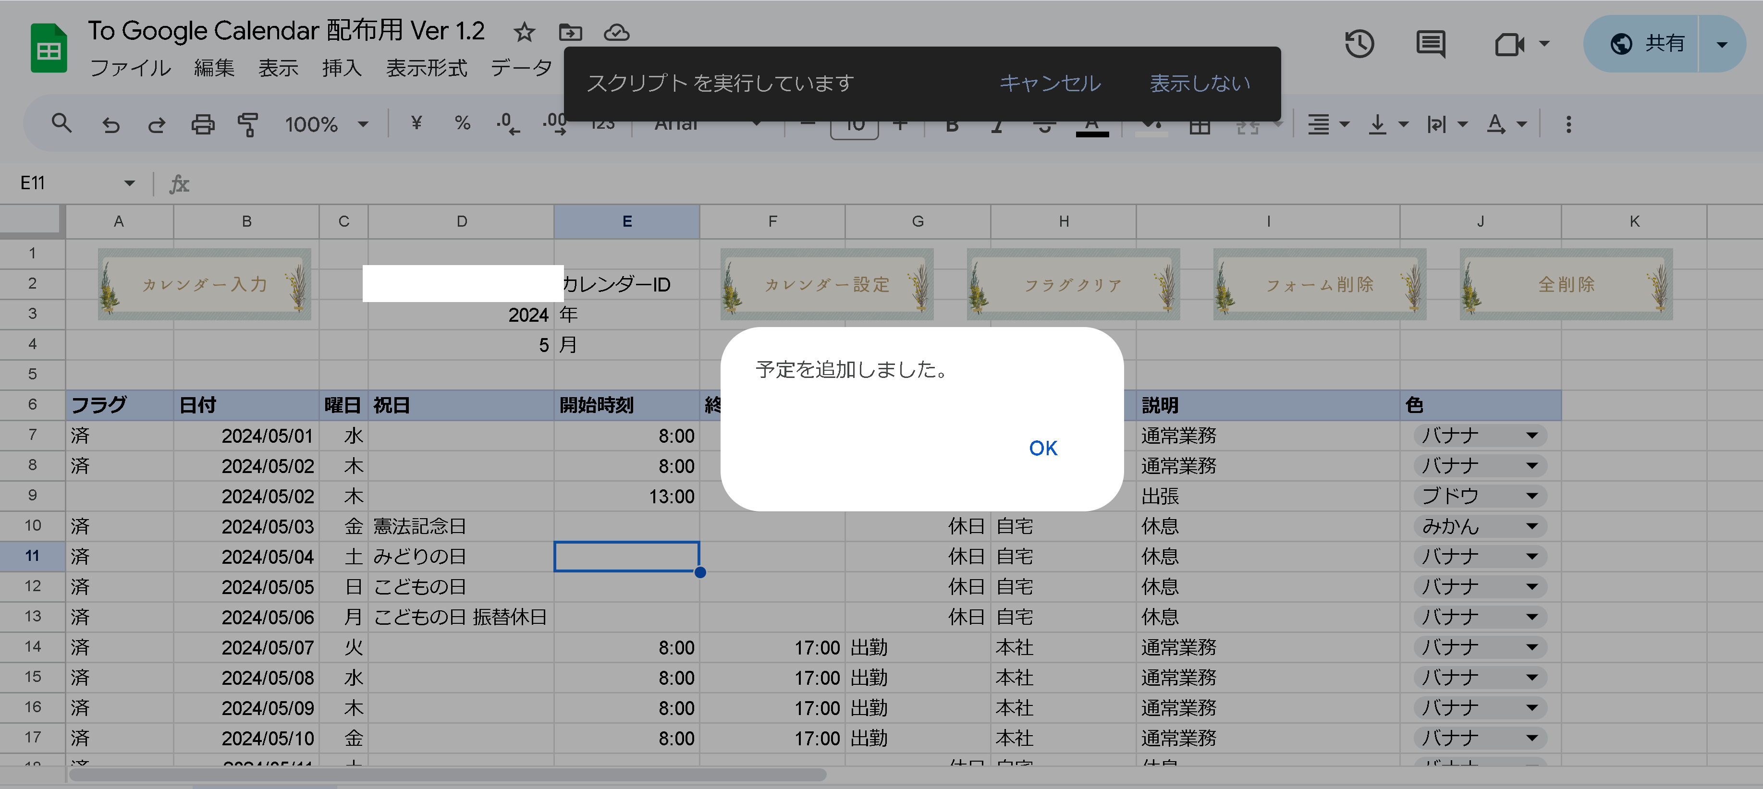This screenshot has width=1763, height=789.
Task: Click the paint format tool
Action: tap(248, 124)
